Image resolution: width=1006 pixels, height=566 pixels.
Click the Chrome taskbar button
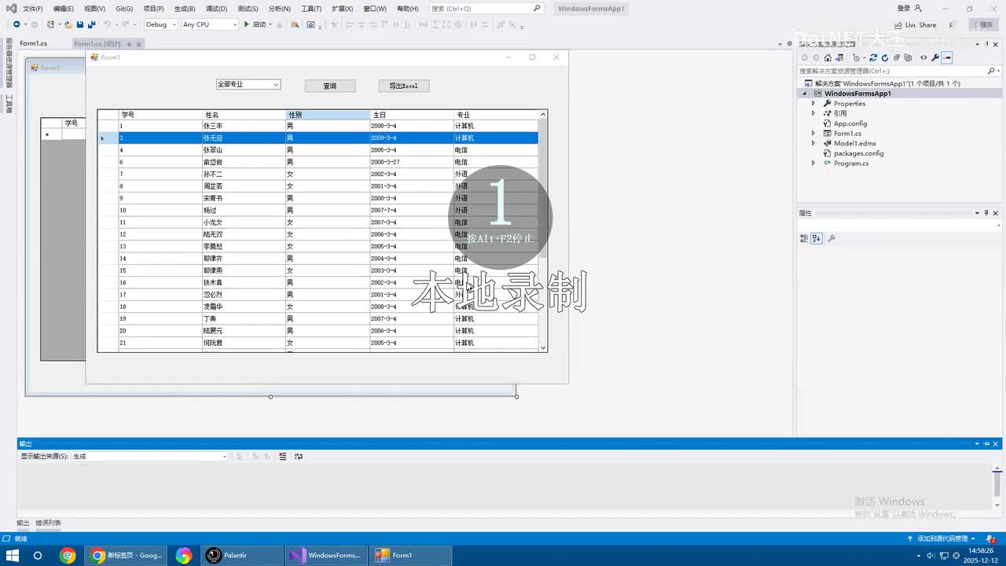click(127, 555)
